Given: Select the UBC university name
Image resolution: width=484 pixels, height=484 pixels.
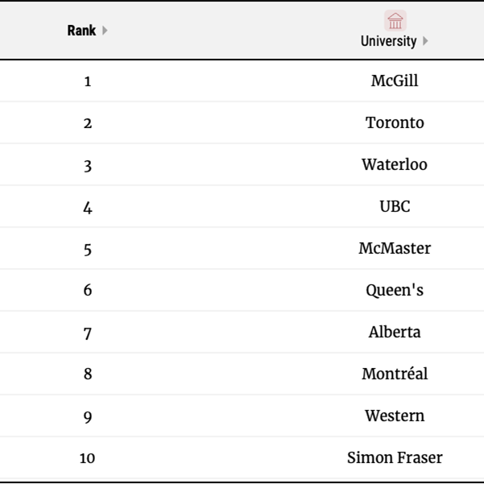Looking at the screenshot, I should (395, 206).
